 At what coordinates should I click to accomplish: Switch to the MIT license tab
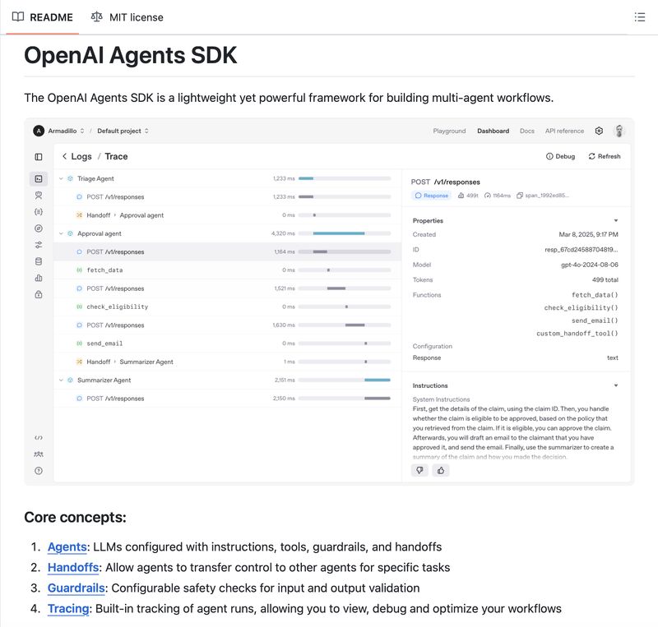(x=127, y=17)
